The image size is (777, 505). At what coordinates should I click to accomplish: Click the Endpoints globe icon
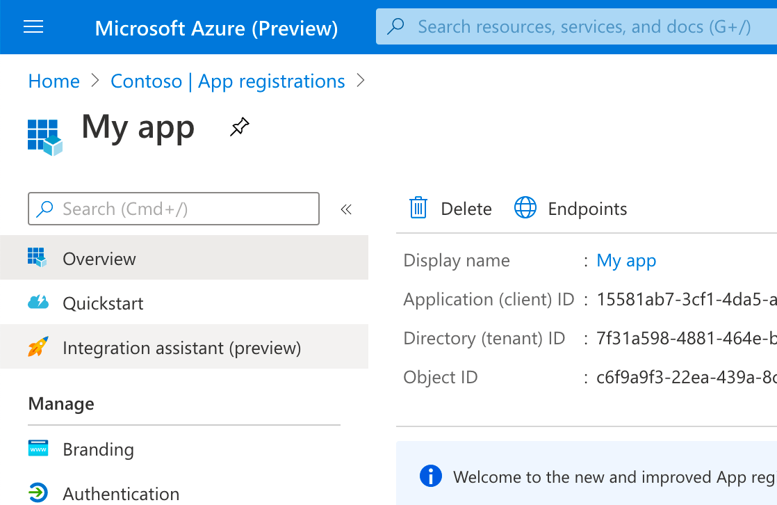(x=525, y=207)
